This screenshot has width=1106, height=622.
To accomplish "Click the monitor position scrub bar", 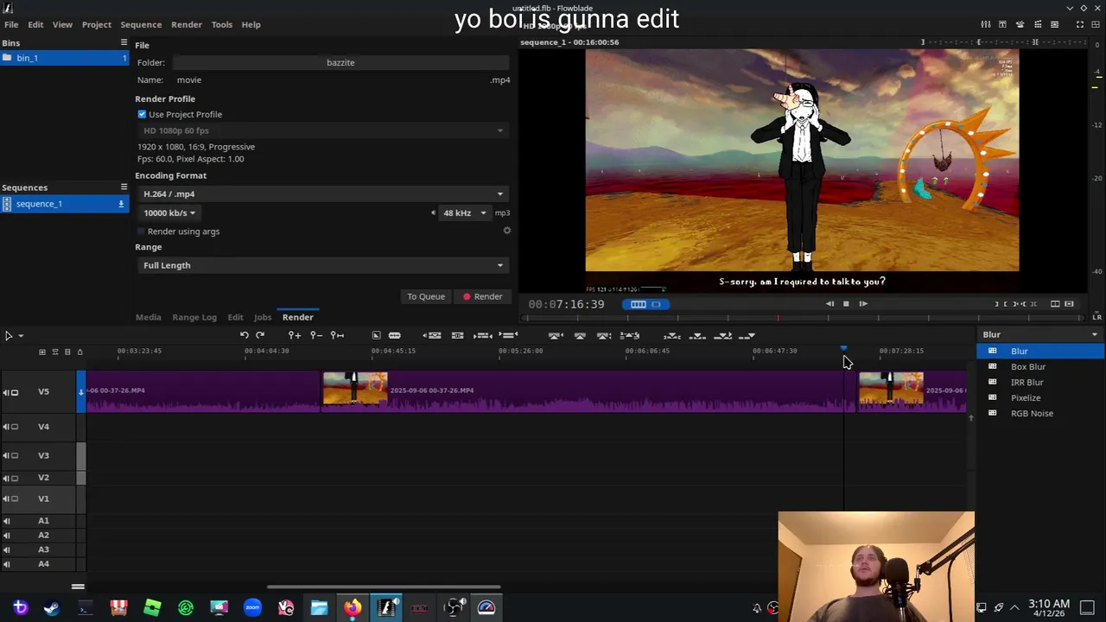I will [x=804, y=318].
